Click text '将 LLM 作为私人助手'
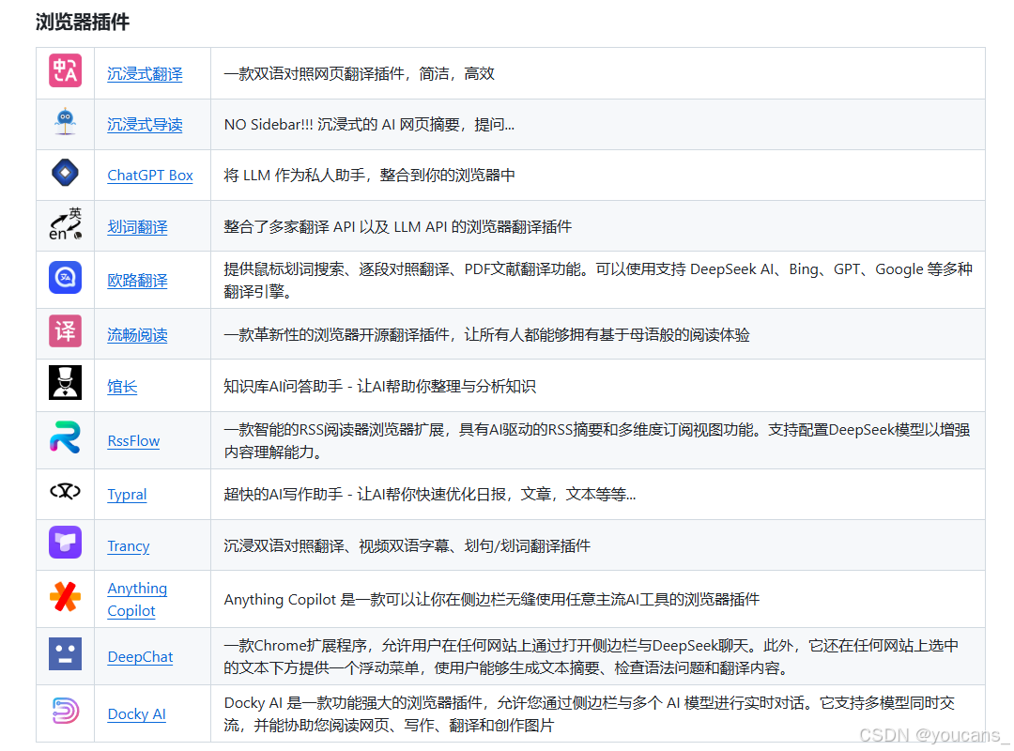The width and height of the screenshot is (1014, 751). pyautogui.click(x=294, y=176)
